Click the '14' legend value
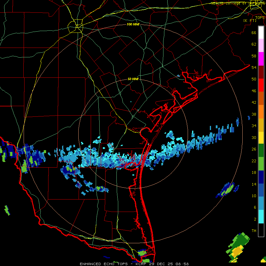The width and height of the screenshot is (266, 266). coord(254,184)
